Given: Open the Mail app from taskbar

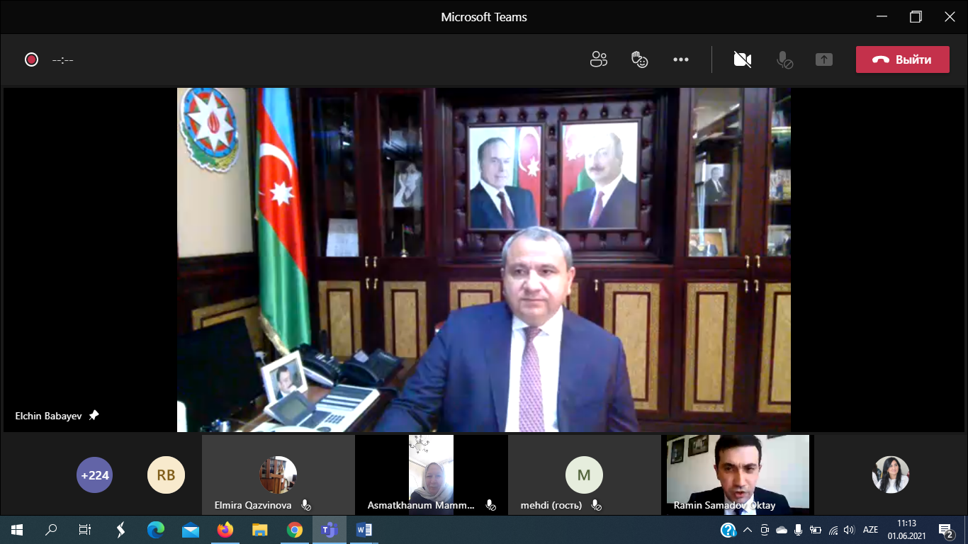Looking at the screenshot, I should click(x=190, y=530).
